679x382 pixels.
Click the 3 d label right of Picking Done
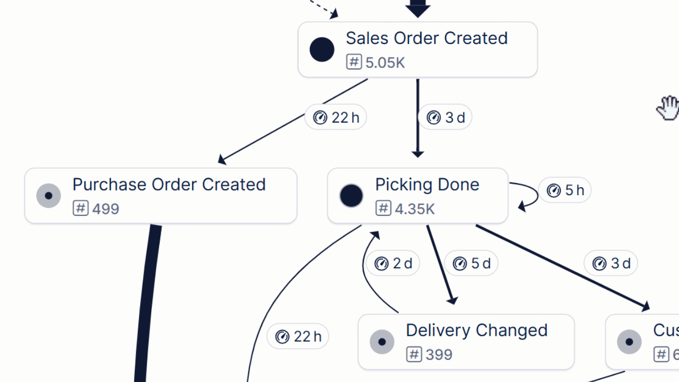click(611, 263)
